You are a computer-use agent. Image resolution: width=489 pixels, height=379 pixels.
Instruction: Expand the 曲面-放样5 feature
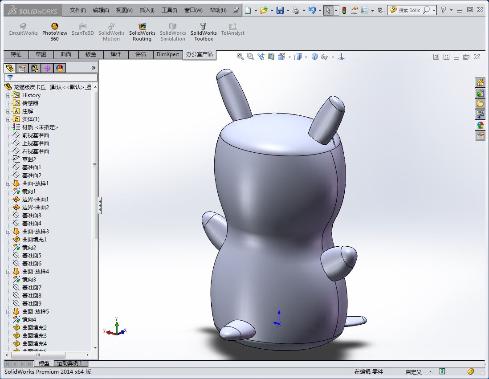click(x=8, y=312)
